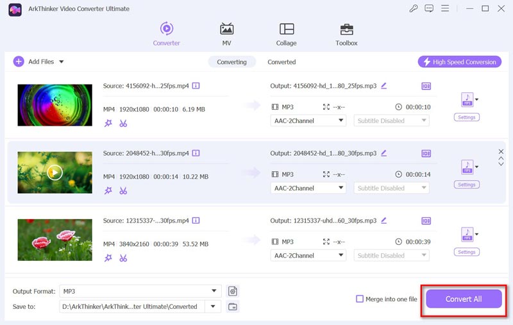Viewport: 513px width, 325px height.
Task: Click the Convert All button
Action: pyautogui.click(x=464, y=299)
